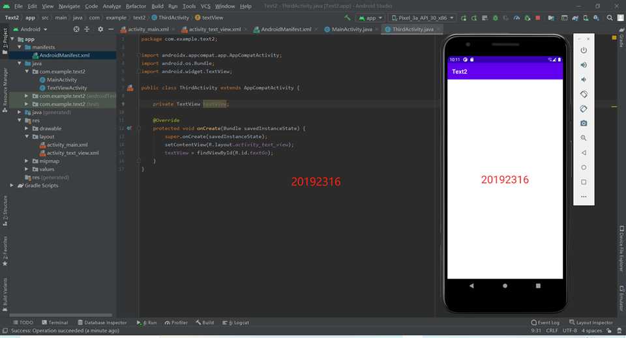Click the ThirdActivity breadcrumb
The width and height of the screenshot is (626, 338).
(170, 18)
